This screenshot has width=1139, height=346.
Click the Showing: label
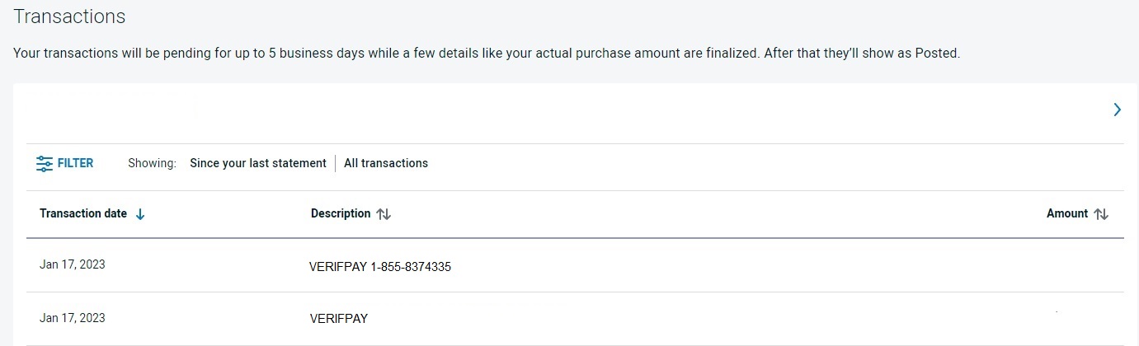pos(152,163)
